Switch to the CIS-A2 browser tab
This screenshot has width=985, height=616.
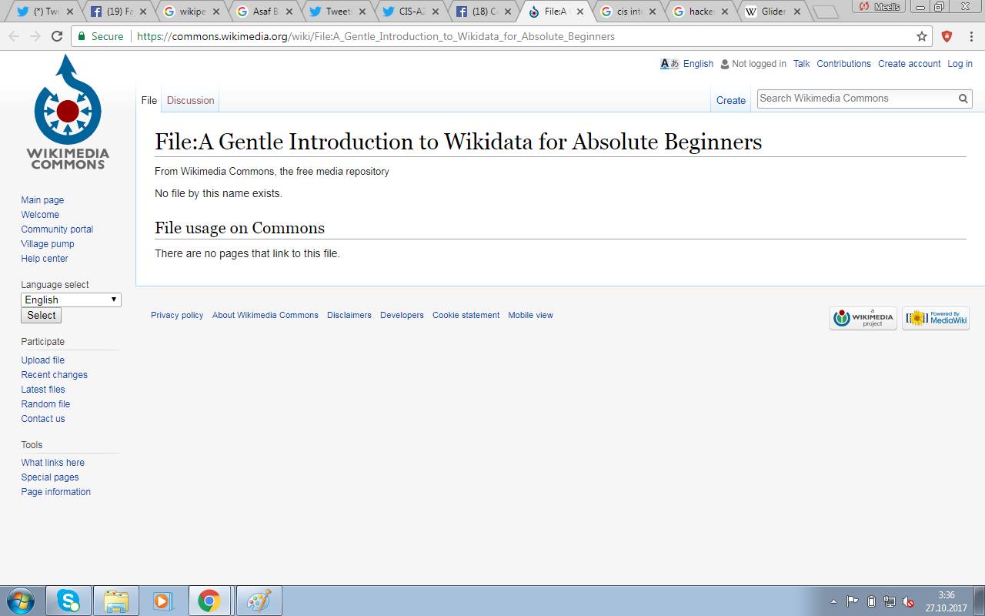412,12
